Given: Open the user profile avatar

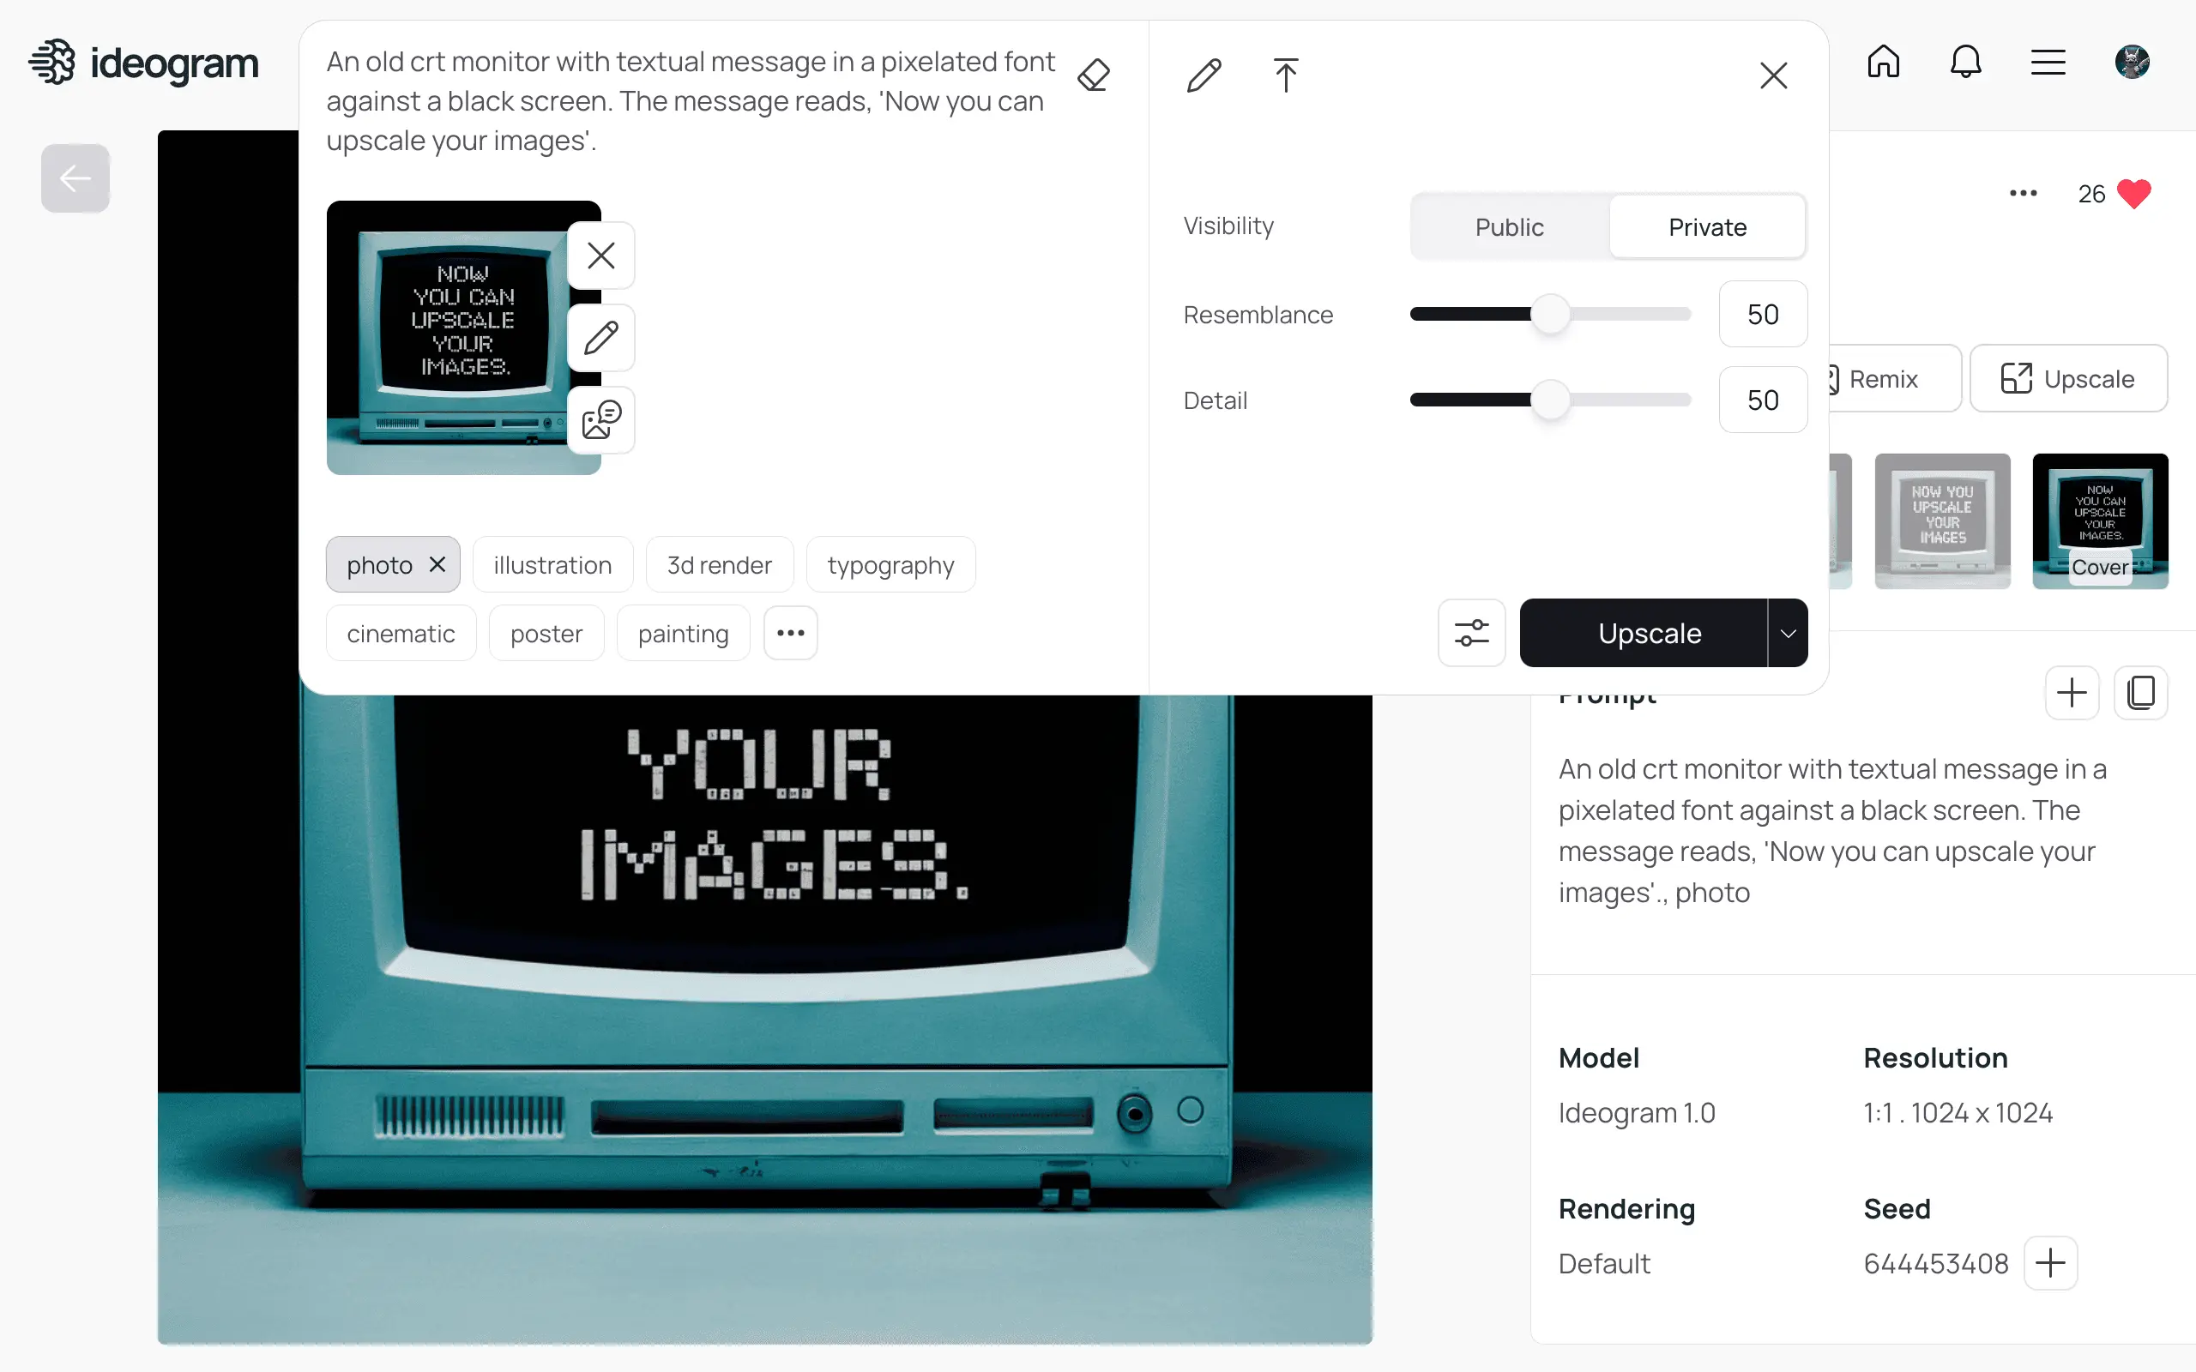Looking at the screenshot, I should point(2132,62).
